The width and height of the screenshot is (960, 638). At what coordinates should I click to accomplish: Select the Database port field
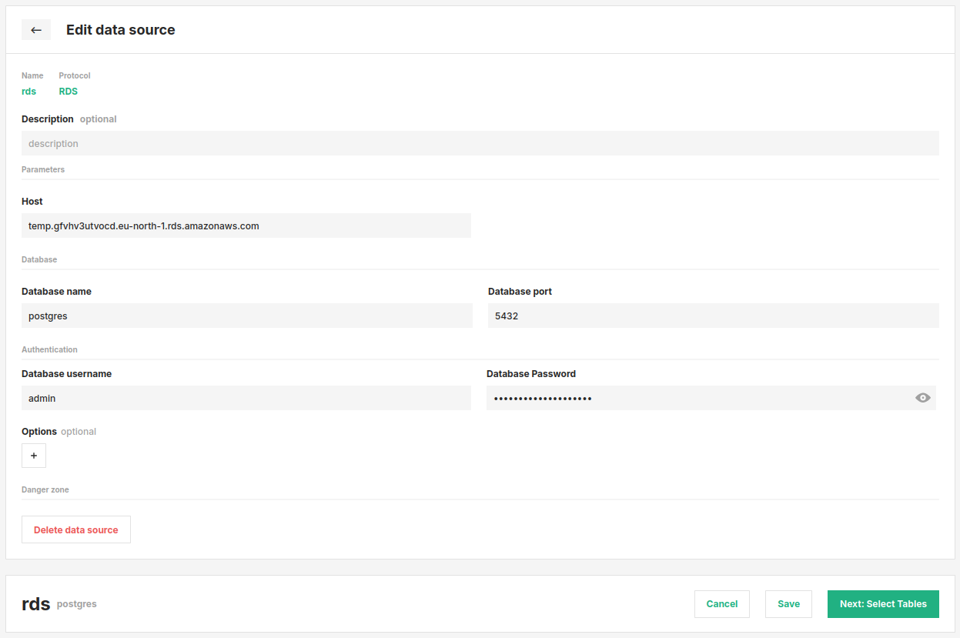(713, 316)
